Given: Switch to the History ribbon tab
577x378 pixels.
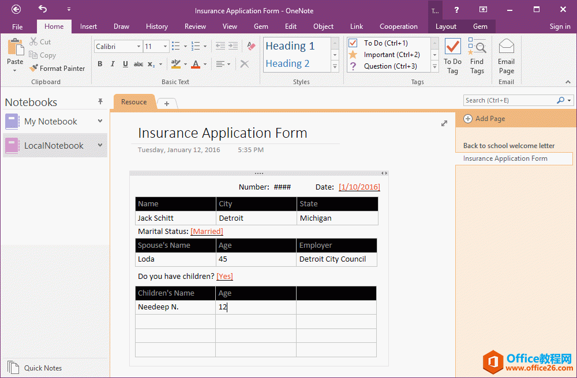Looking at the screenshot, I should 157,27.
